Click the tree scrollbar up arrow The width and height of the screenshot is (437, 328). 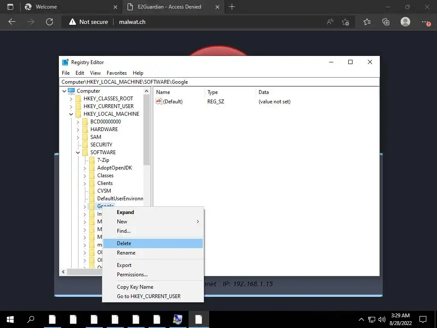pyautogui.click(x=147, y=91)
